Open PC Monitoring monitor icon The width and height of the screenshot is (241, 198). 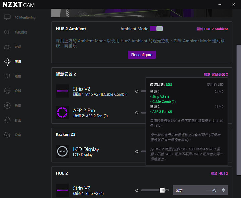pyautogui.click(x=7, y=17)
